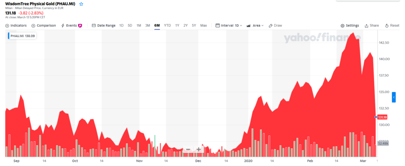Open the Comparison tool
This screenshot has width=405, height=166.
(44, 26)
